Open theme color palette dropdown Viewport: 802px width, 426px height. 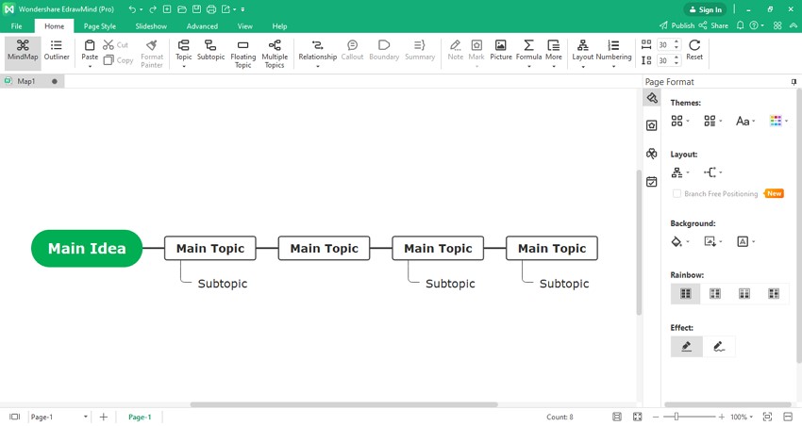[778, 121]
